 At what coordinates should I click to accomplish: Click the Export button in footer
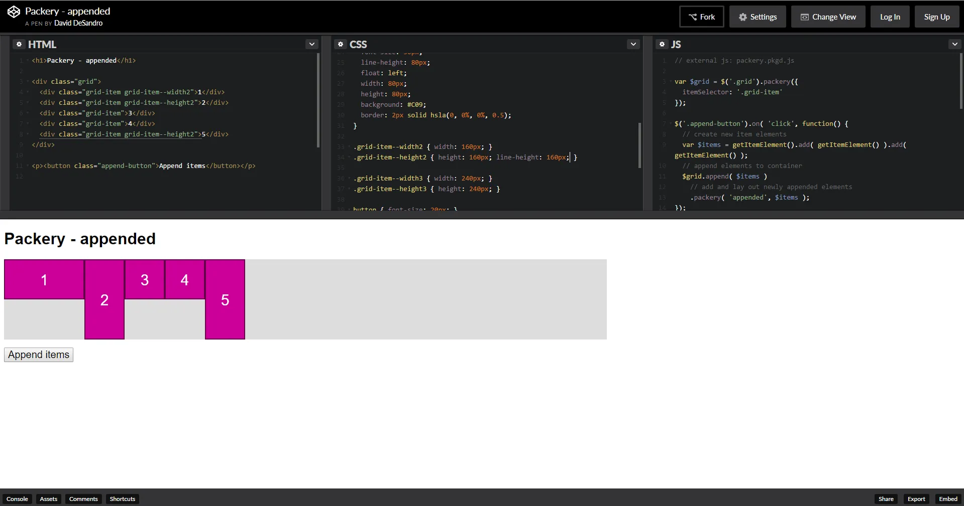click(x=916, y=499)
